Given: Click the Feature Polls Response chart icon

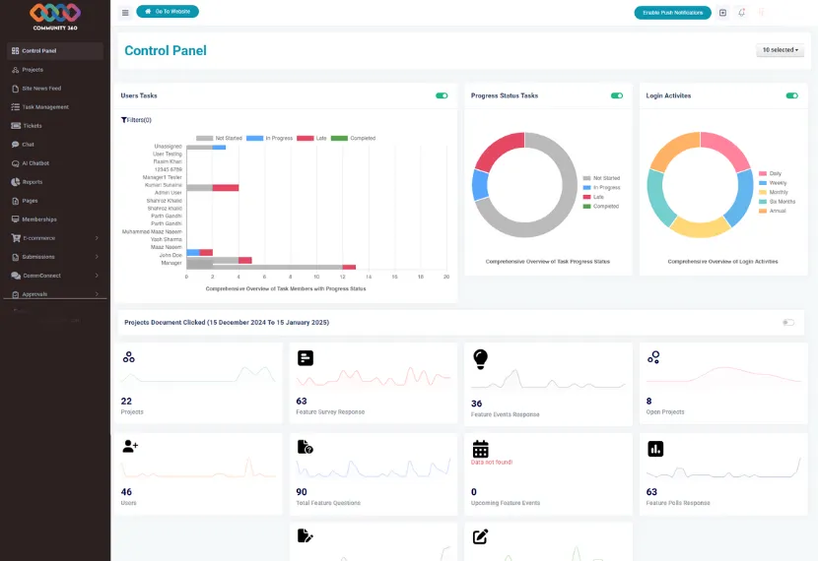Looking at the screenshot, I should [654, 448].
